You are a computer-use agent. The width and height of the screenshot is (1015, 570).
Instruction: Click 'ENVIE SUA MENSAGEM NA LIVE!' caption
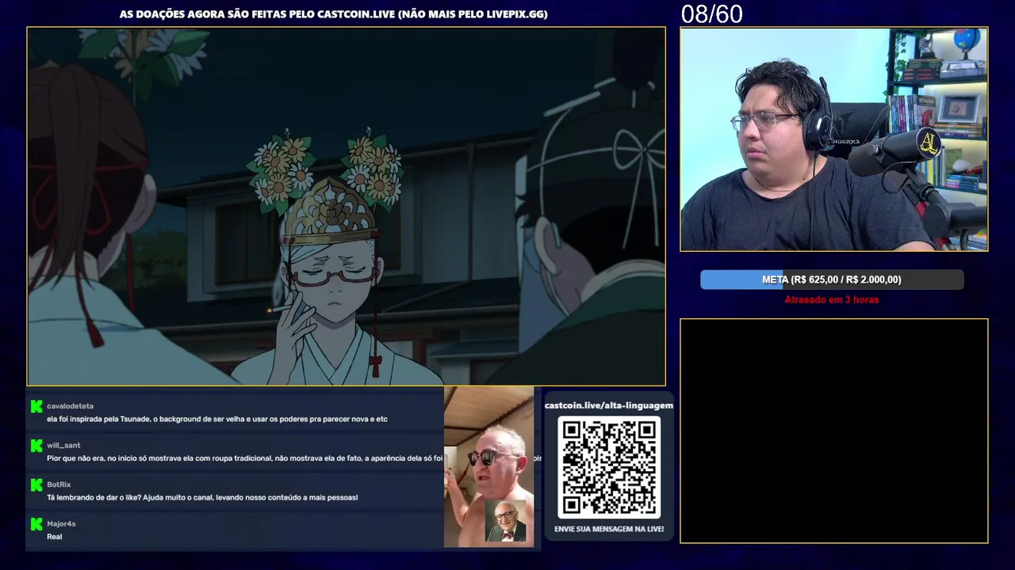(x=609, y=529)
